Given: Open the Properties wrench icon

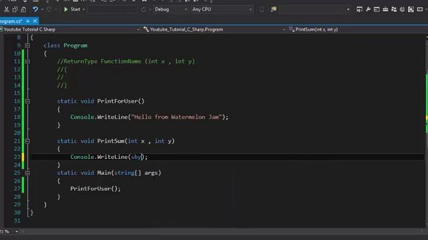Looking at the screenshot, I should (x=368, y=9).
